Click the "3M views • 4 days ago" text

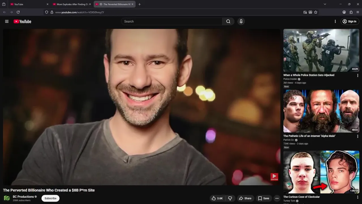pos(295,83)
